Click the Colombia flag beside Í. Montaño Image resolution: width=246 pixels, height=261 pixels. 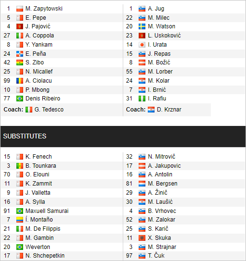[x=20, y=220]
